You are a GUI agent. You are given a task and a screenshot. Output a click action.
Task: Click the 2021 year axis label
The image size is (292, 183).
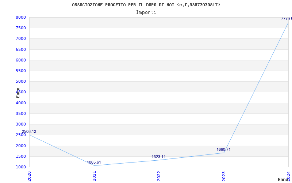94,176
